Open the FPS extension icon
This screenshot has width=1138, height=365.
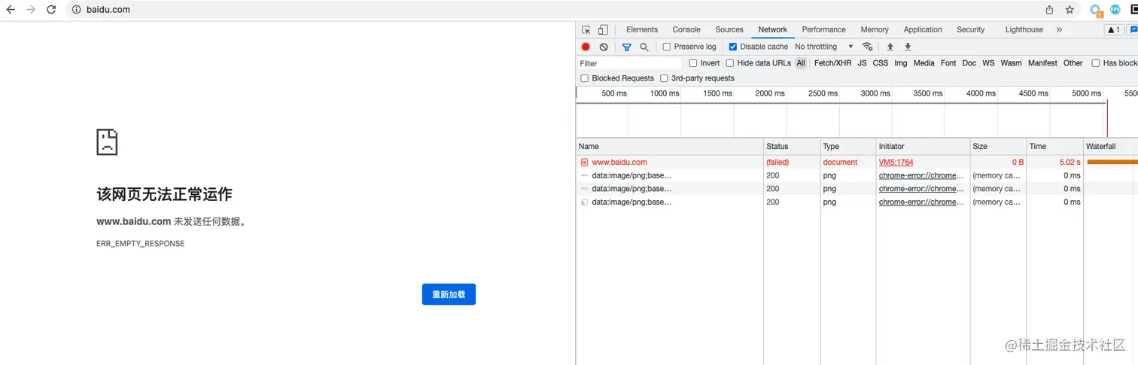coord(1115,10)
